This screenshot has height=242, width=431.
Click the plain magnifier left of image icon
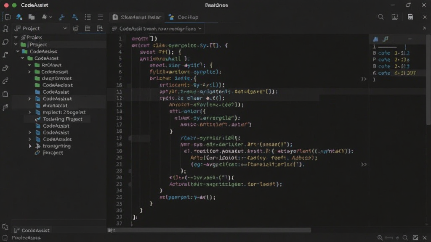tap(405, 238)
